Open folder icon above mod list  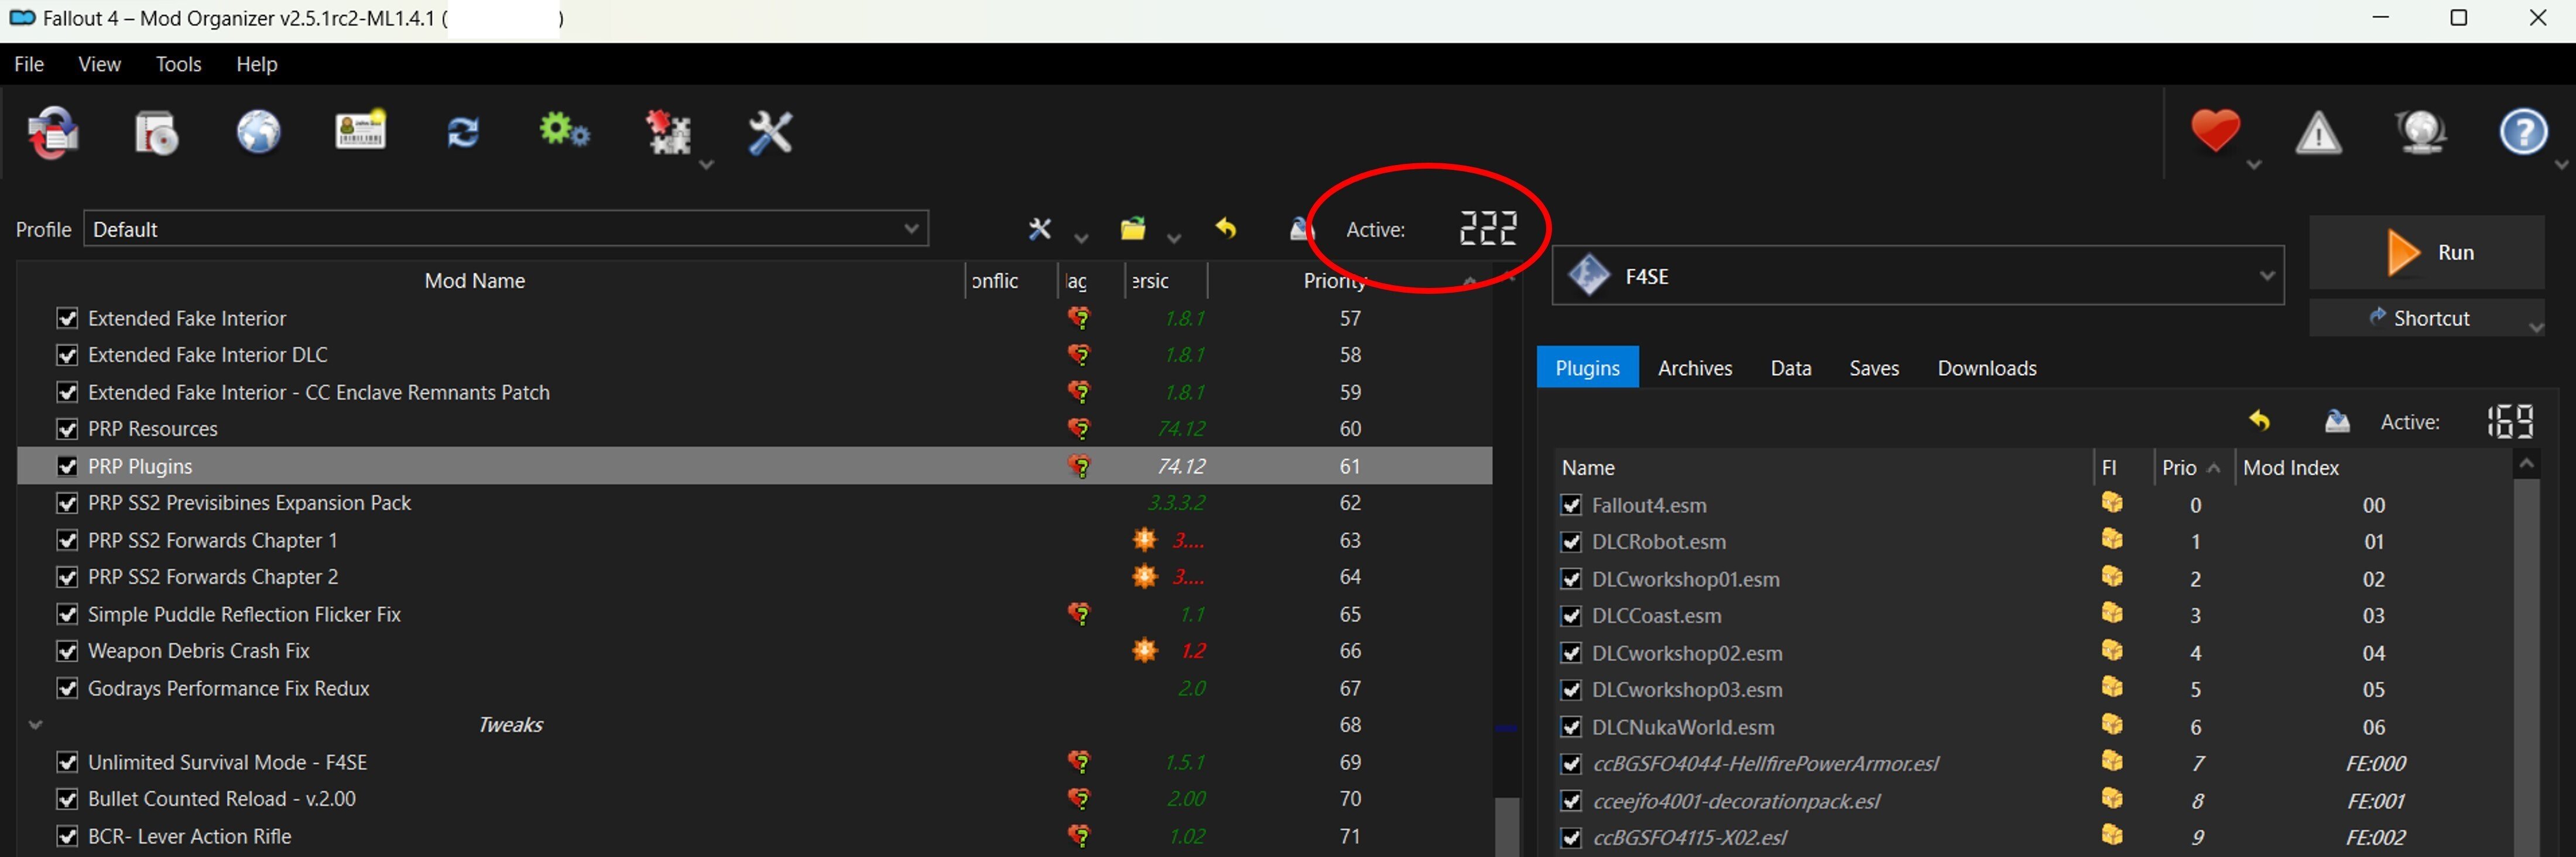1132,229
